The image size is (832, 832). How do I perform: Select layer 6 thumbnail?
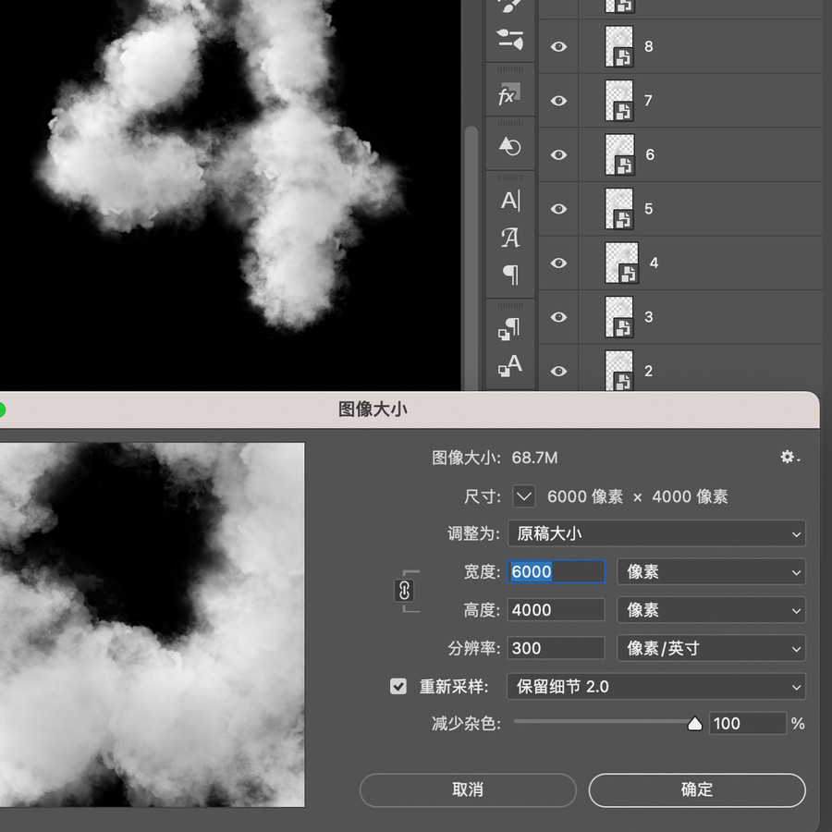point(619,155)
